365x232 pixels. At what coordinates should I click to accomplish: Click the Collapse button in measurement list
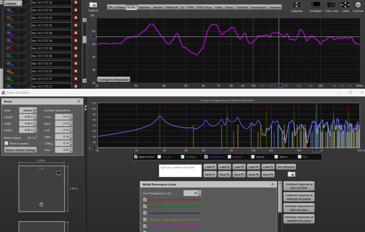click(x=13, y=3)
